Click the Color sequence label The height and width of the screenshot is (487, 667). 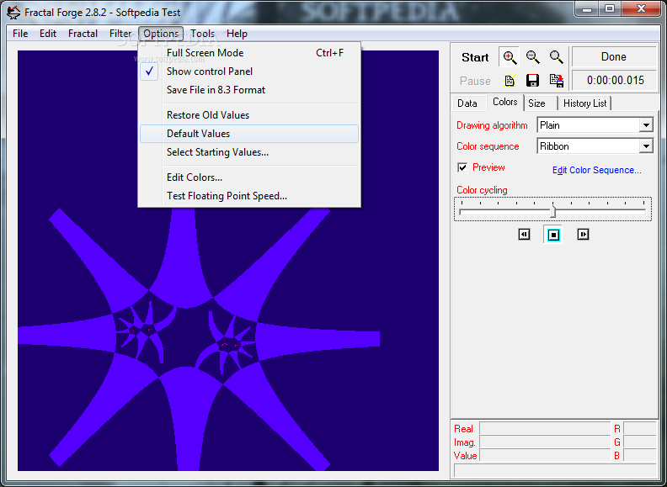(488, 146)
